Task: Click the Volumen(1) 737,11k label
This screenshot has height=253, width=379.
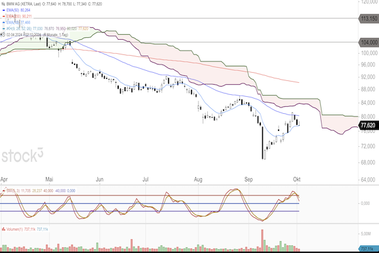Action: 21,229
